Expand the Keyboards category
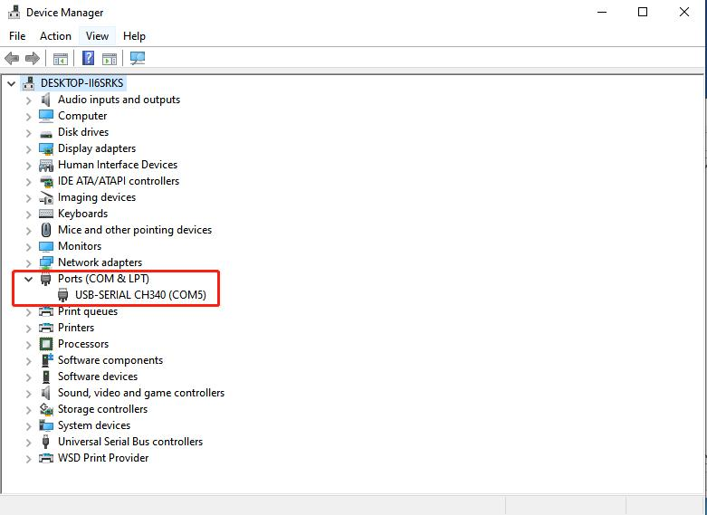This screenshot has height=515, width=707. click(28, 215)
